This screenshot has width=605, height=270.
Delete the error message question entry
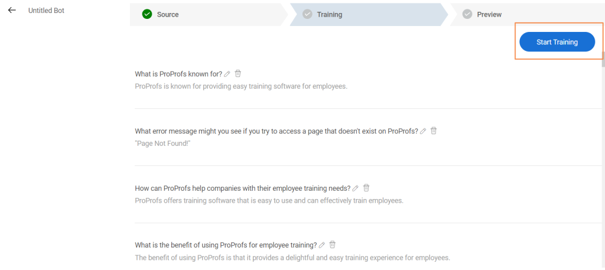pos(434,131)
